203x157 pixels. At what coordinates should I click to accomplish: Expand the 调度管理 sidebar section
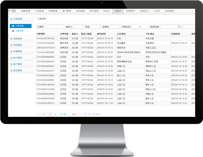click(20, 39)
